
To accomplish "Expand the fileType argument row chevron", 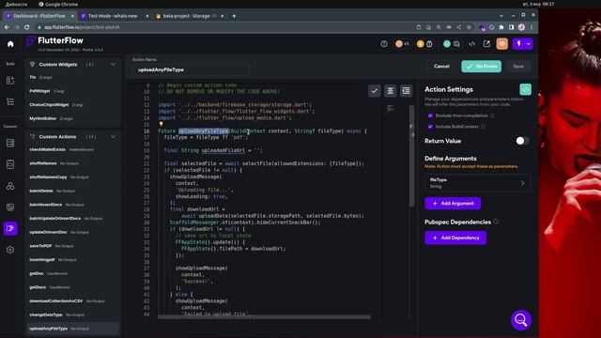I will [x=522, y=183].
